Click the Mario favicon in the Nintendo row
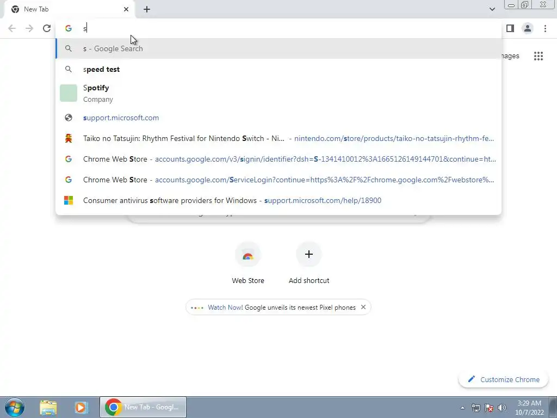The height and width of the screenshot is (418, 557). tap(69, 138)
